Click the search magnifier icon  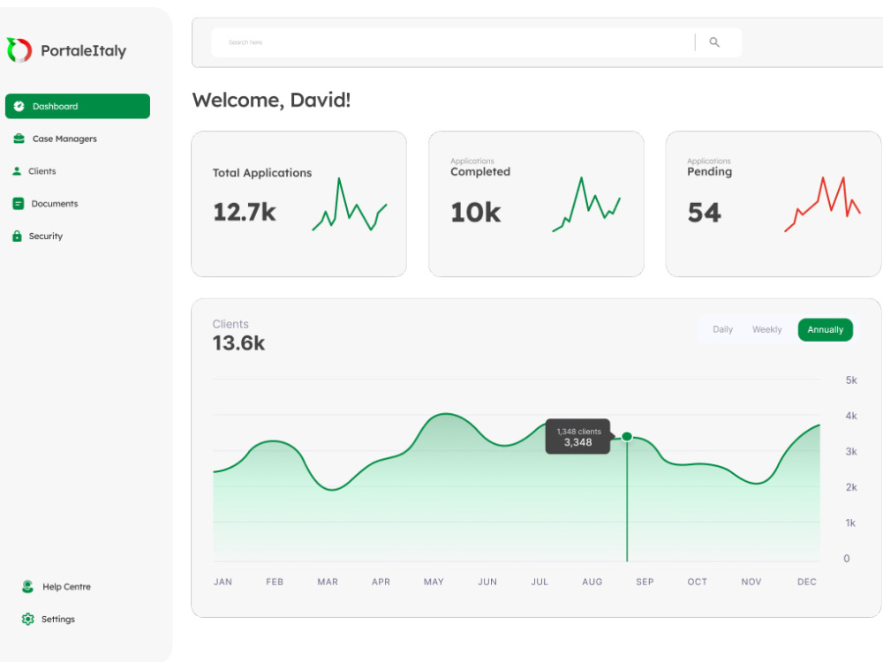pos(714,42)
